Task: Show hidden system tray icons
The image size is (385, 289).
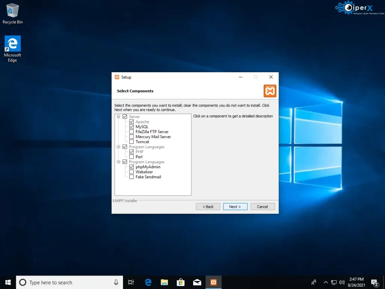Action: pos(325,282)
